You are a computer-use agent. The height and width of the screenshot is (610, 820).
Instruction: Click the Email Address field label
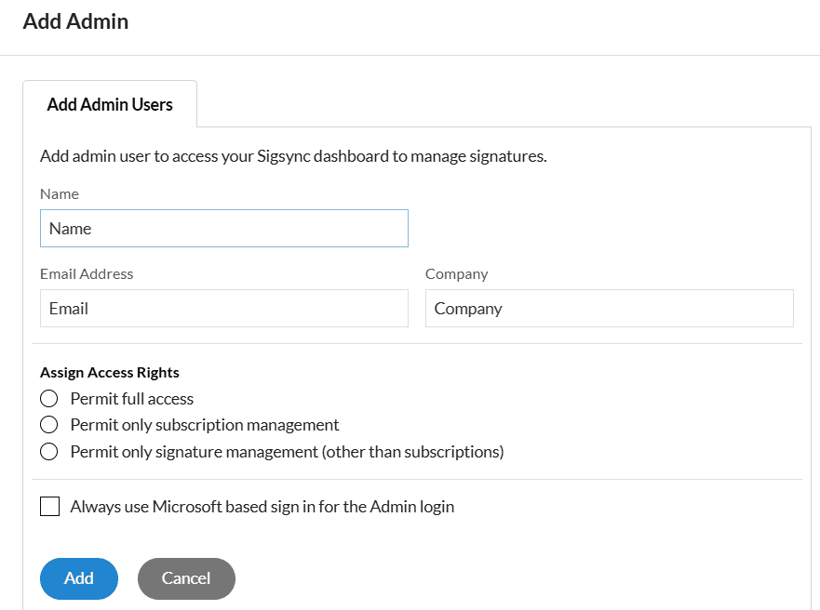[x=87, y=274]
